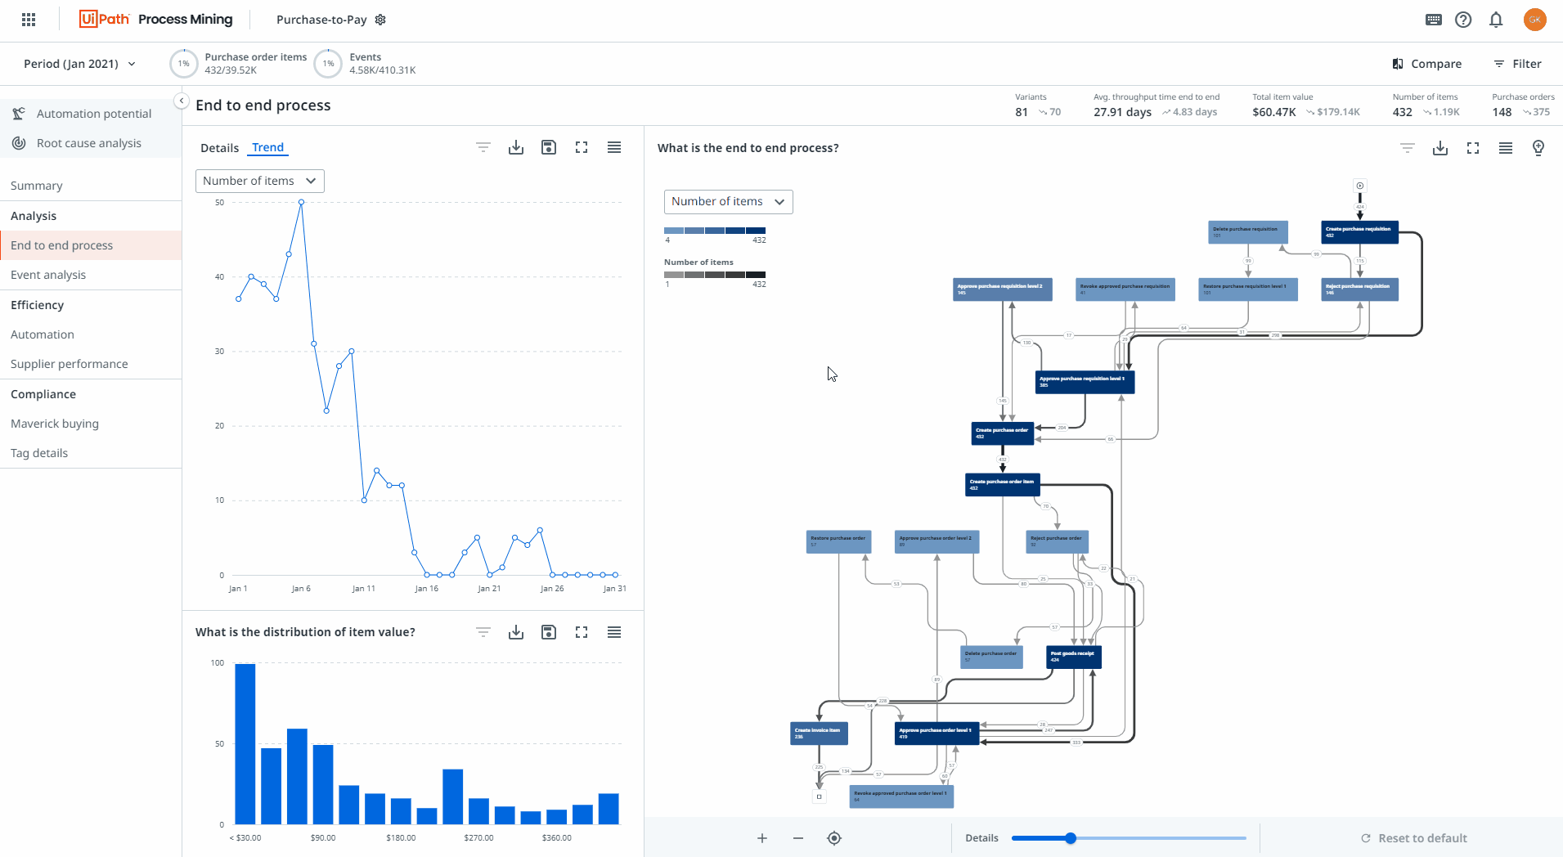
Task: Click the save icon on the item value chart
Action: pos(548,631)
